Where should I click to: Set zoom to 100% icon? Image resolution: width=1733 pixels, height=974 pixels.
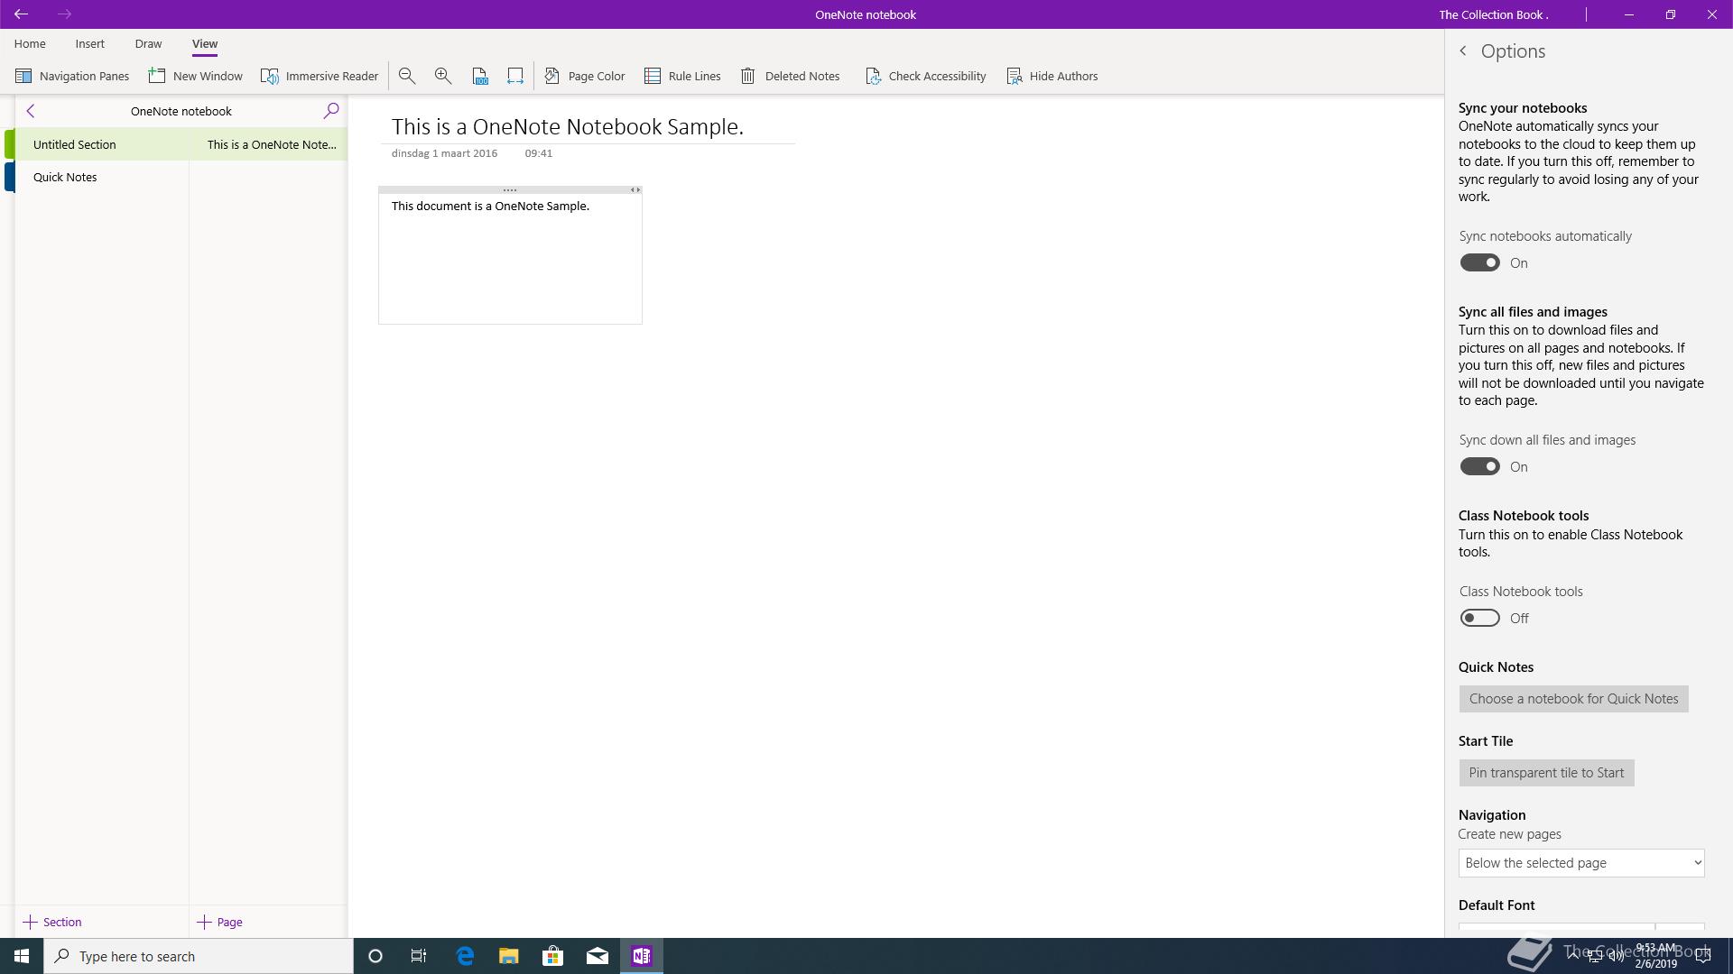coord(480,76)
